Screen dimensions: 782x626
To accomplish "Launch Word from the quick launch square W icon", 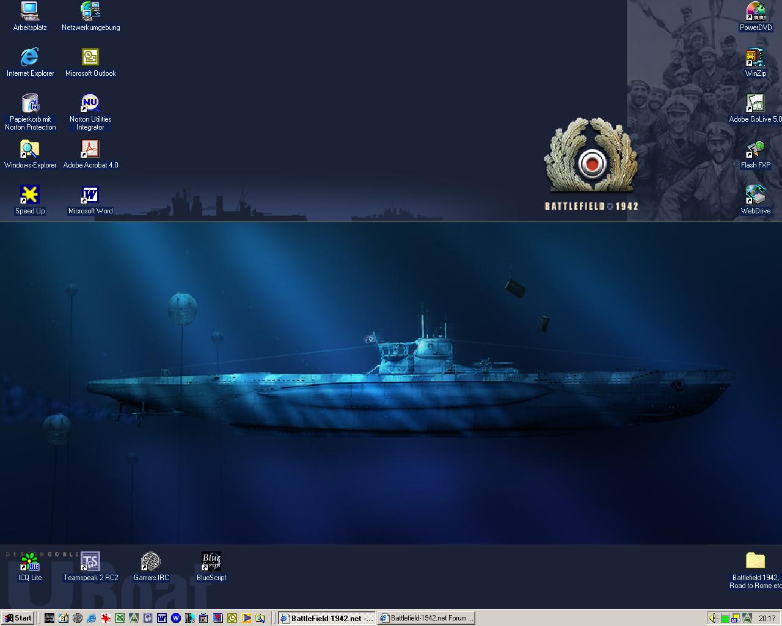I will click(x=162, y=618).
